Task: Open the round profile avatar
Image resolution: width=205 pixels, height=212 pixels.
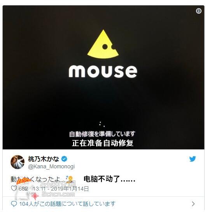Action: click(18, 162)
